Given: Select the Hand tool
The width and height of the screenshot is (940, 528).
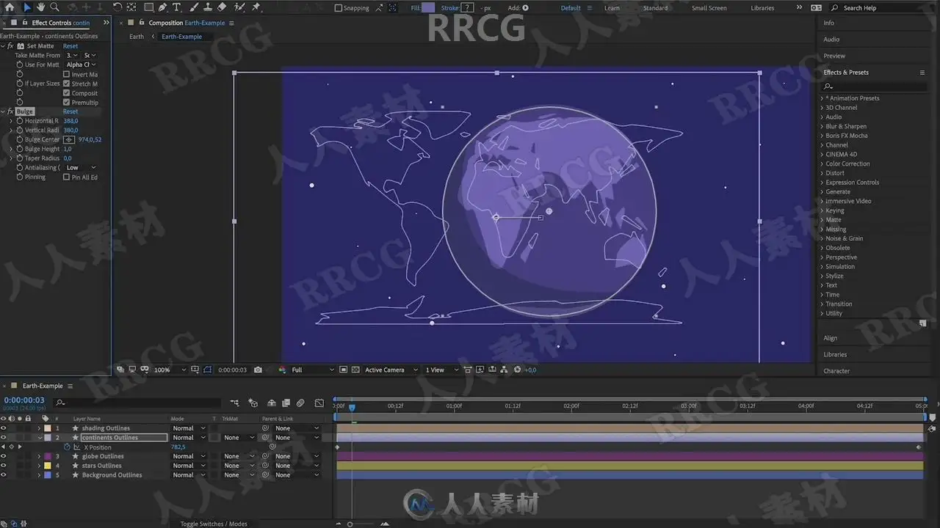Looking at the screenshot, I should point(41,7).
